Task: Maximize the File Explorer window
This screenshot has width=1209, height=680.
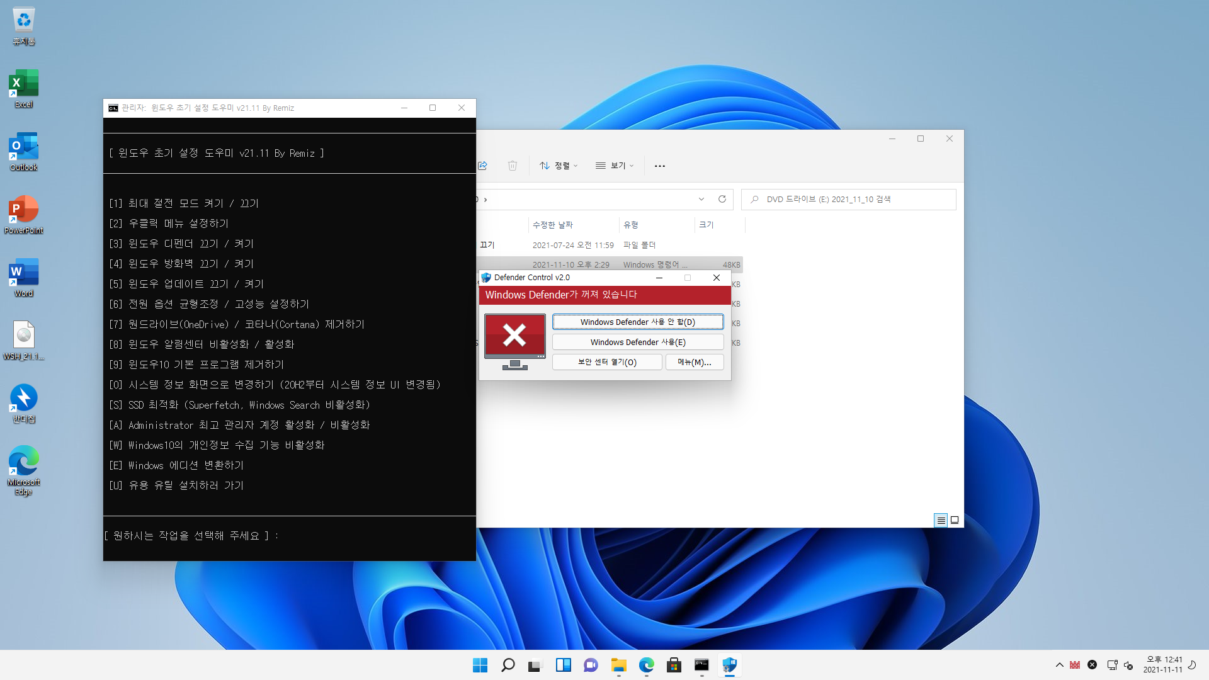Action: 921,139
